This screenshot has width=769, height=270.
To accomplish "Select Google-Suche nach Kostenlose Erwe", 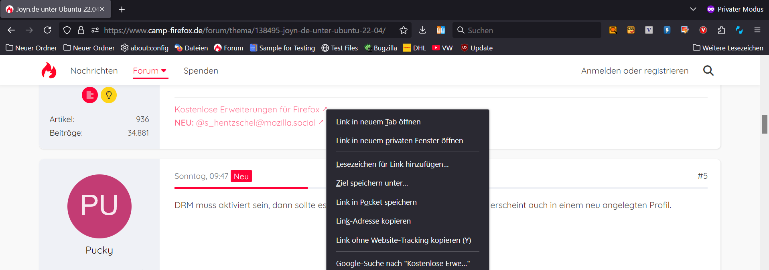I will click(408, 263).
